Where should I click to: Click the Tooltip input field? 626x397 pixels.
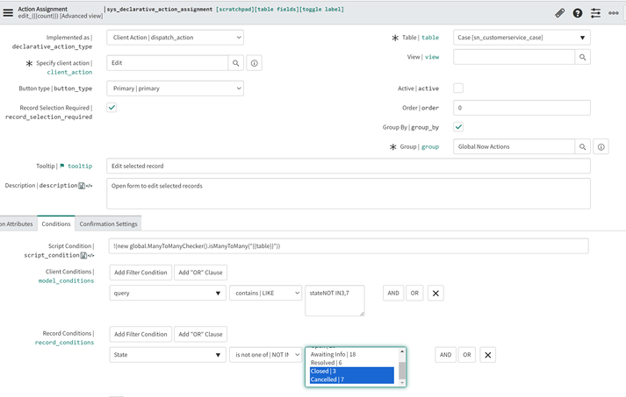click(349, 166)
